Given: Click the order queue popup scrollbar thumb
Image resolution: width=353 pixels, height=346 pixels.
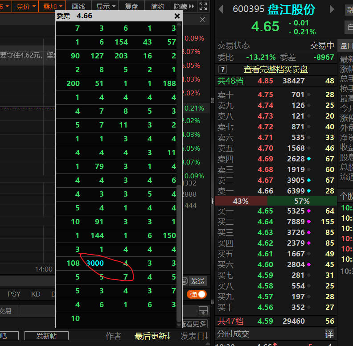Looking at the screenshot, I should 179,253.
